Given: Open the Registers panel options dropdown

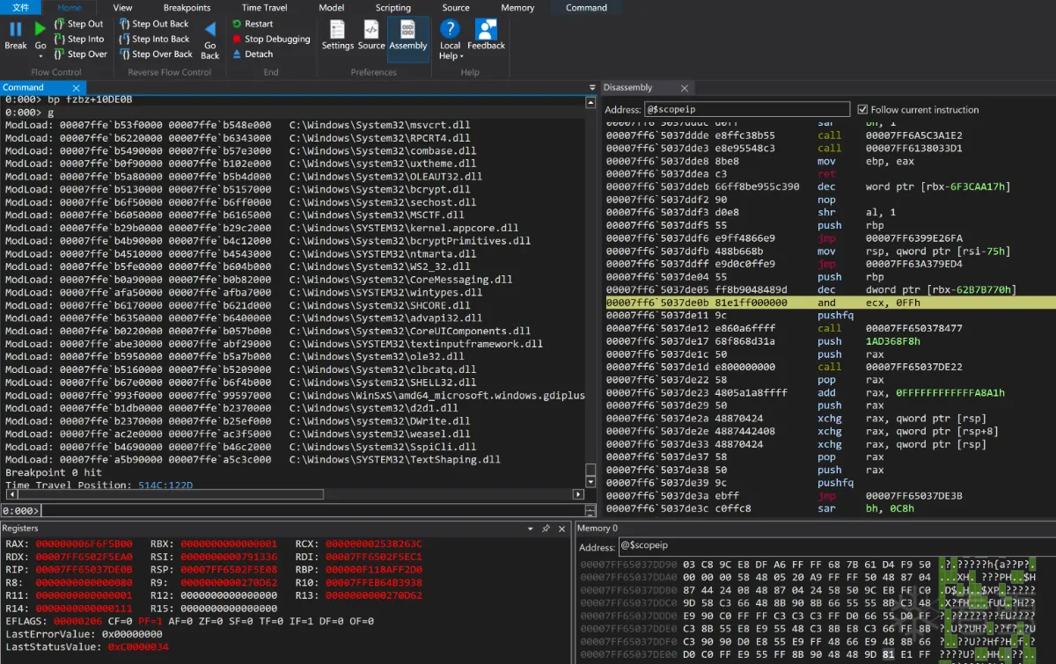Looking at the screenshot, I should pos(530,529).
